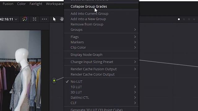Click the enhanced viewer expand icon
The height and width of the screenshot is (111, 198).
point(34,19)
